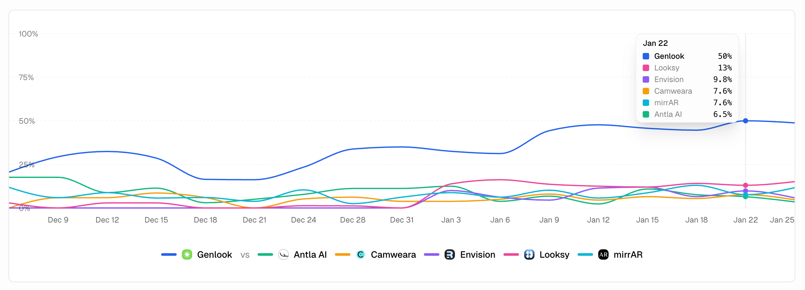Toggle the Genlook series in the legend
805x290 pixels.
pos(215,254)
